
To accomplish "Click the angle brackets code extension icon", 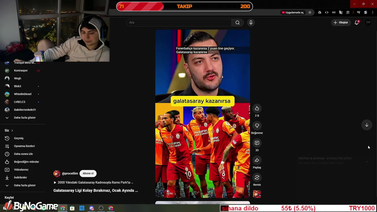I will (x=327, y=12).
